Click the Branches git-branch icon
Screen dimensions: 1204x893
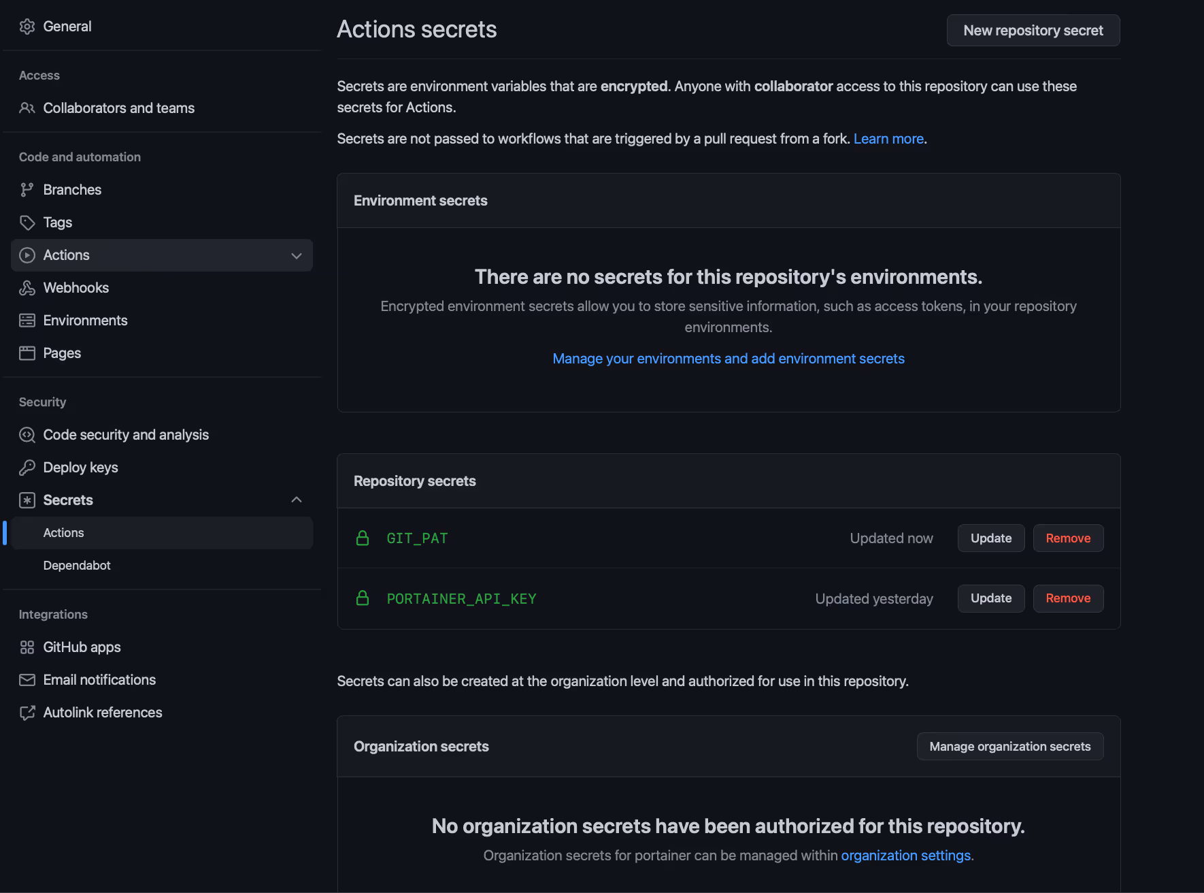pos(27,190)
